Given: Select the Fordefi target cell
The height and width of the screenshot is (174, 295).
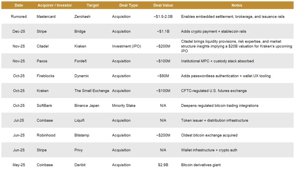Looking at the screenshot, I should tap(81, 61).
